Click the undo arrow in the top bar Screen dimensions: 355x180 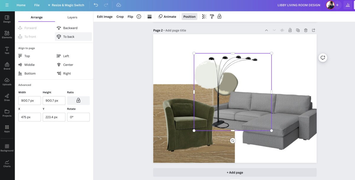[95, 5]
